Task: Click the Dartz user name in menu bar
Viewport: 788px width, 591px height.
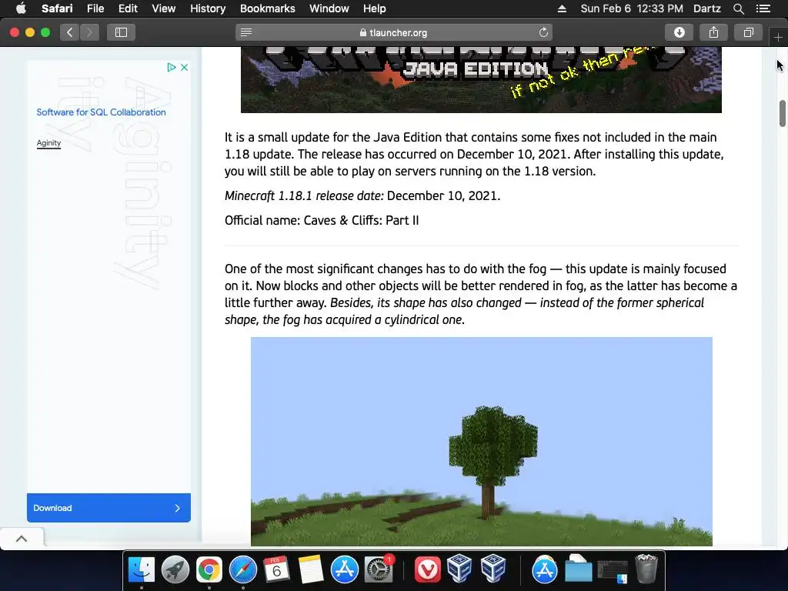Action: [707, 8]
